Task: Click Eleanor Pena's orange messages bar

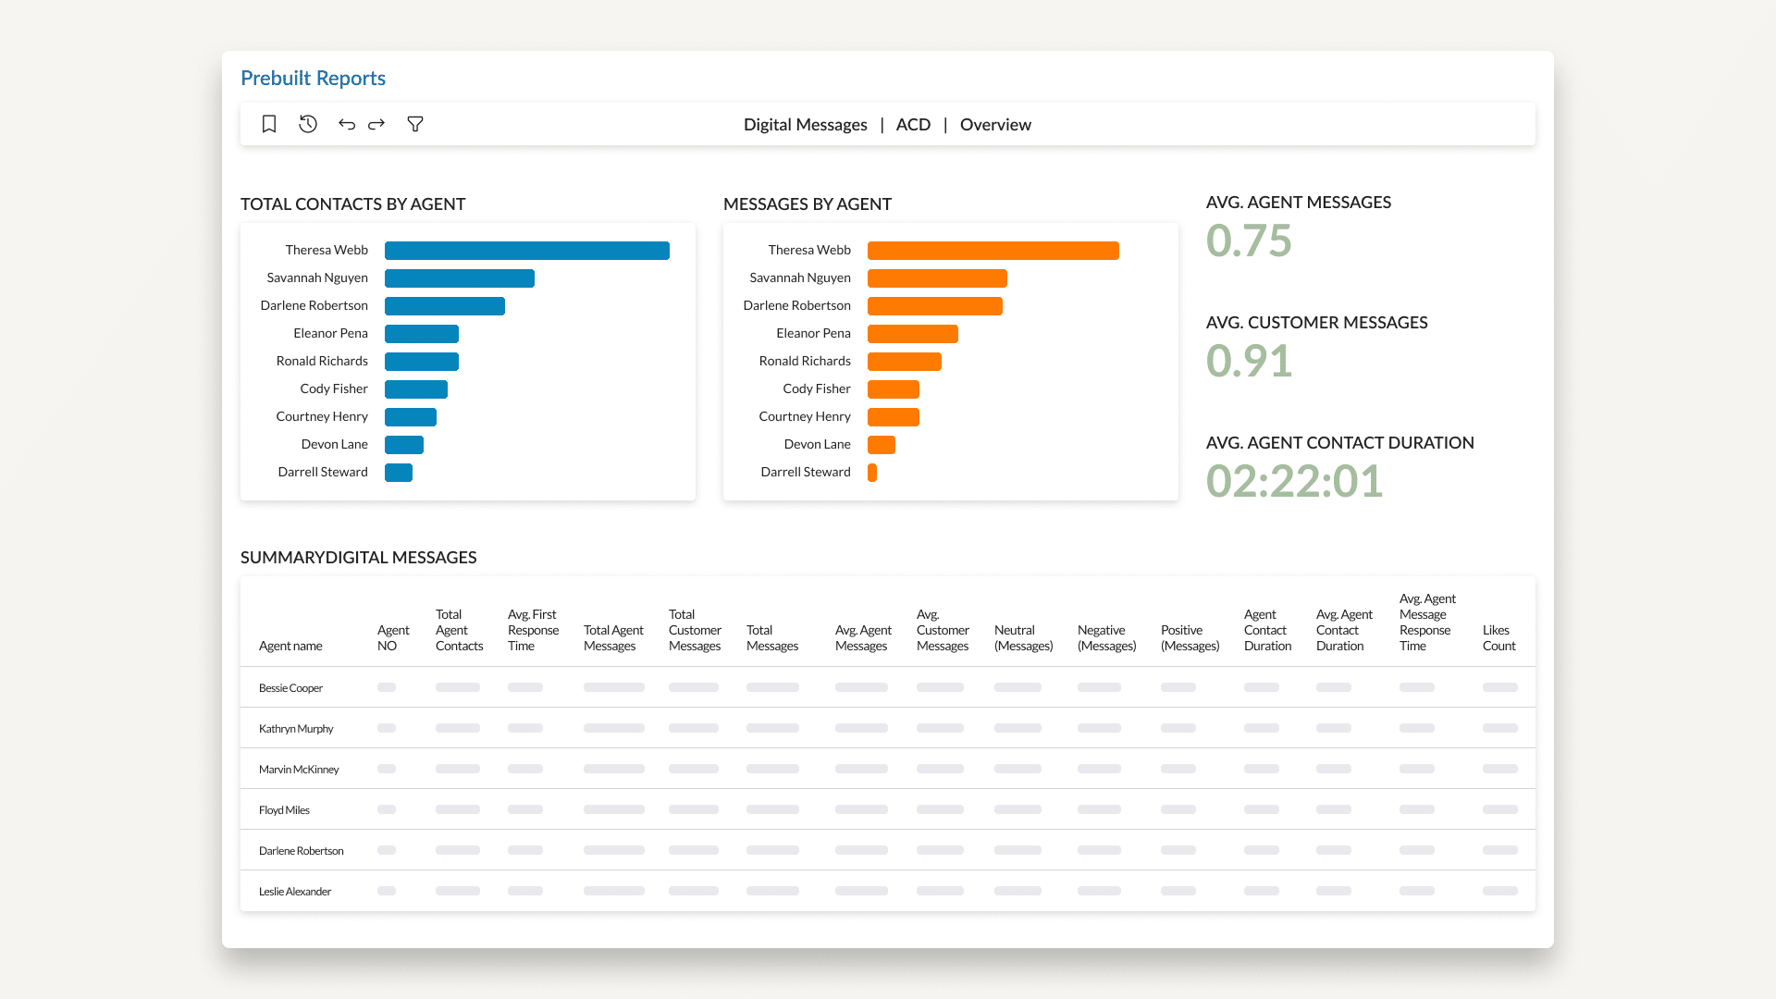Action: pyautogui.click(x=912, y=334)
